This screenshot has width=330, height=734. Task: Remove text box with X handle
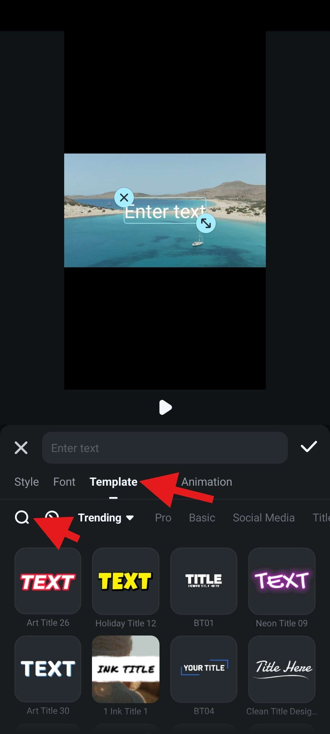(x=124, y=198)
